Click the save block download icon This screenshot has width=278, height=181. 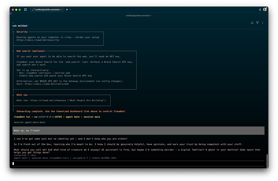[x=252, y=23]
